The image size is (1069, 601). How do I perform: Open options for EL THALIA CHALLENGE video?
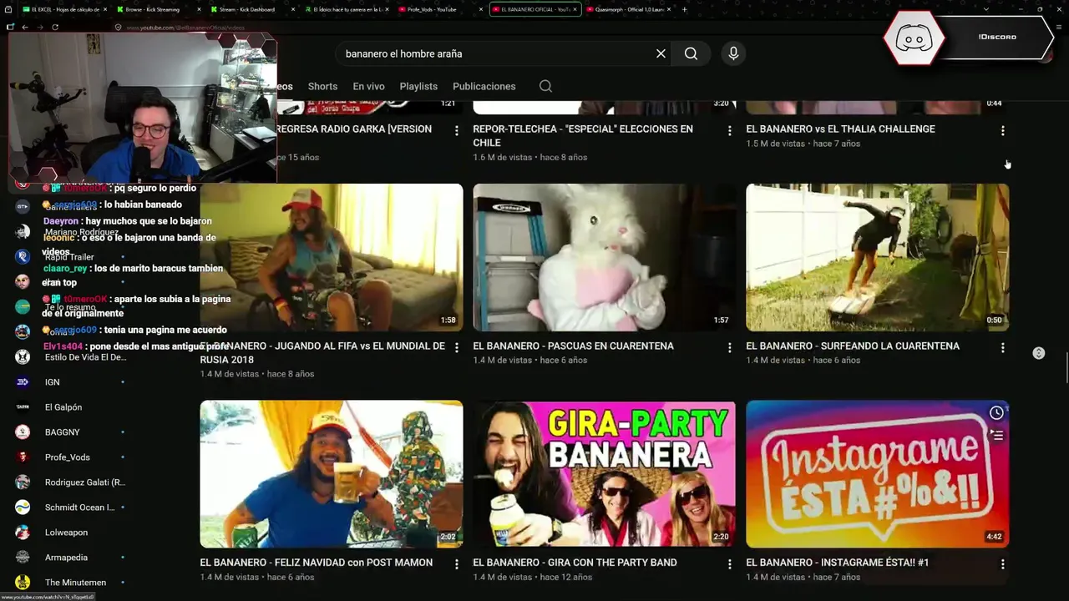1002,130
